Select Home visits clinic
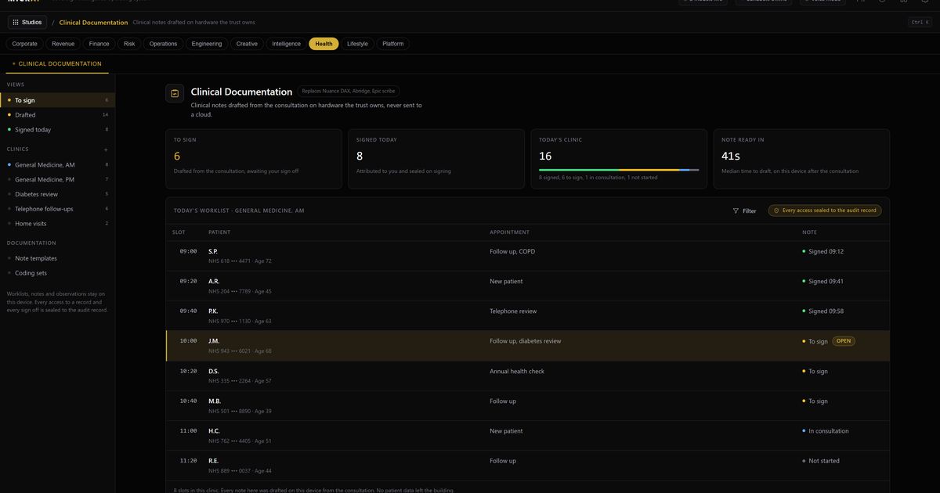The width and height of the screenshot is (940, 493). [57, 224]
